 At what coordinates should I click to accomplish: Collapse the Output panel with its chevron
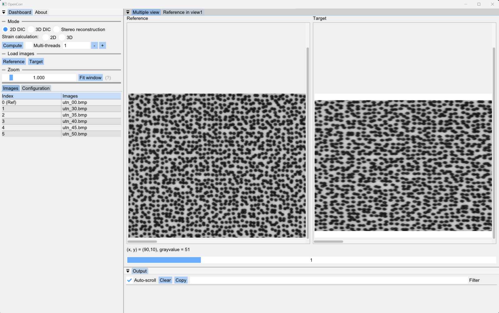(x=128, y=271)
